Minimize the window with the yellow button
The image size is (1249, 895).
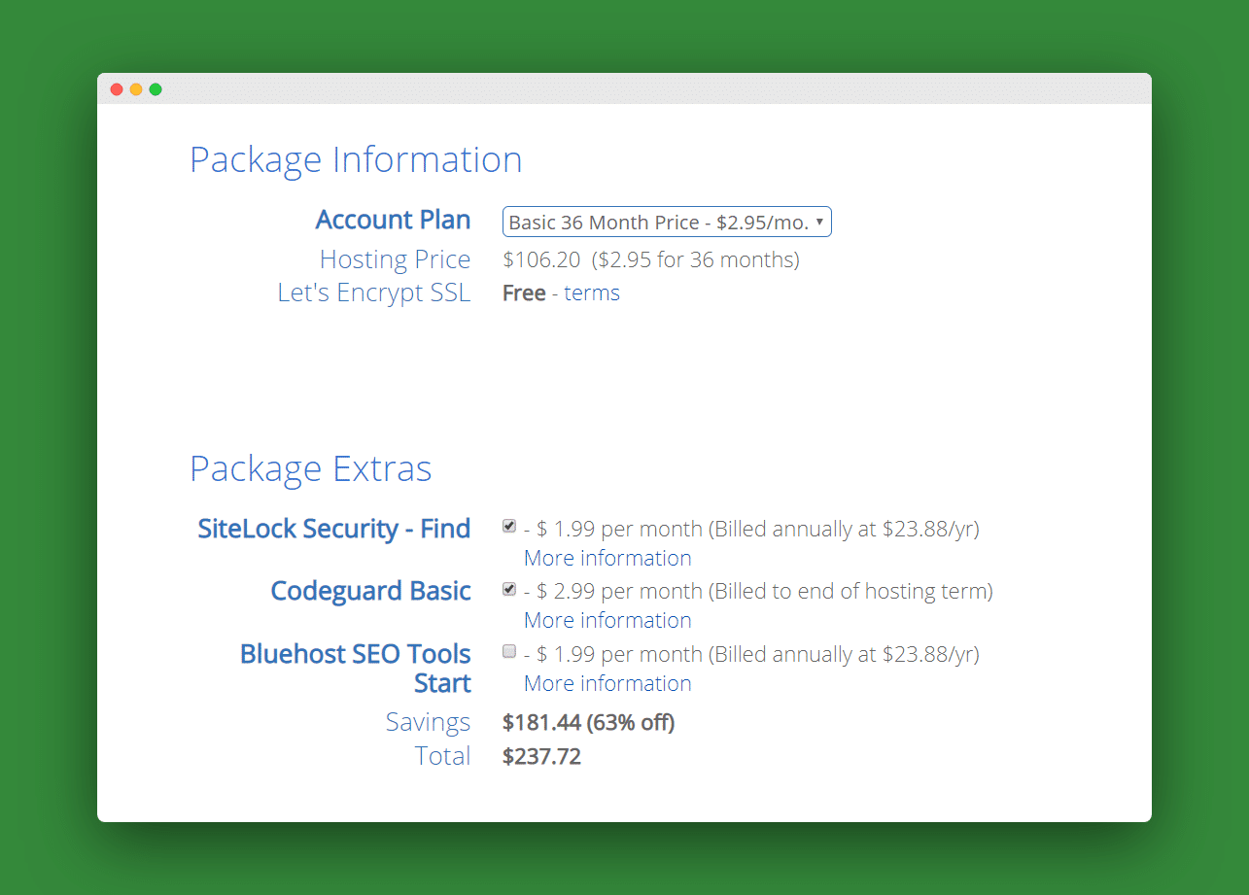[x=136, y=89]
